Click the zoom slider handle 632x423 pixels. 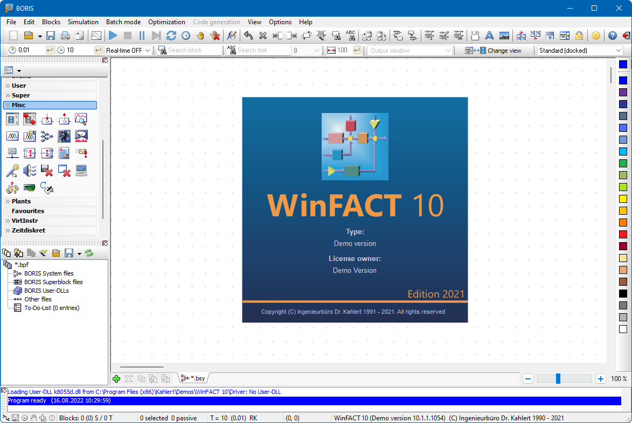tap(558, 379)
